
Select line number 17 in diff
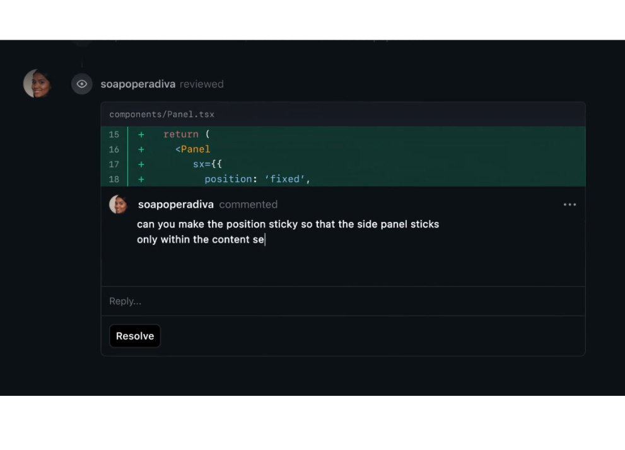[114, 164]
